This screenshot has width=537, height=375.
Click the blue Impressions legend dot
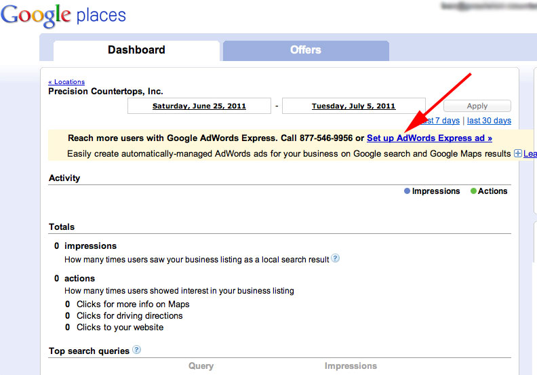click(407, 191)
